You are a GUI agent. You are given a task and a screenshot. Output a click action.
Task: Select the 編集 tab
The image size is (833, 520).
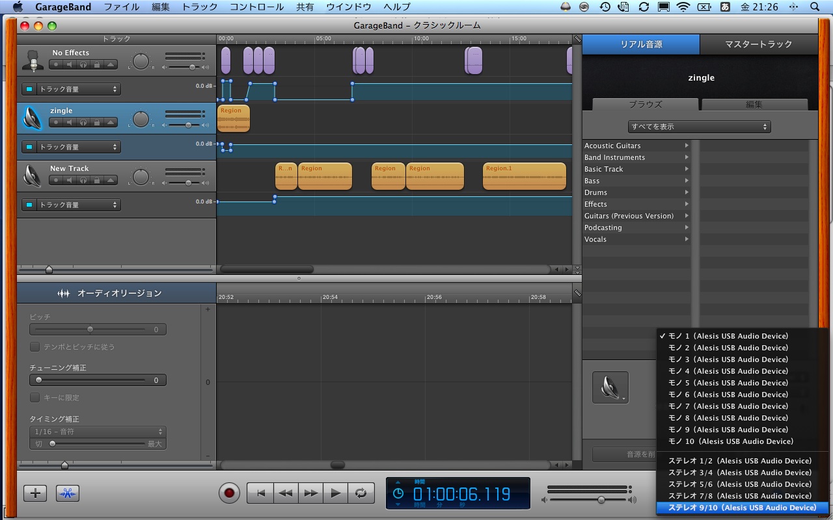(754, 105)
